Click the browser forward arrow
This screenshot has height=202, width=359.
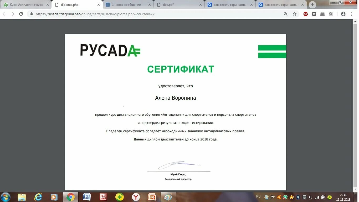pos(13,14)
